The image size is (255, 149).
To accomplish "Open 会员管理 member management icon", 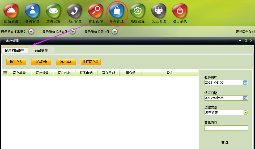I will click(x=32, y=11).
